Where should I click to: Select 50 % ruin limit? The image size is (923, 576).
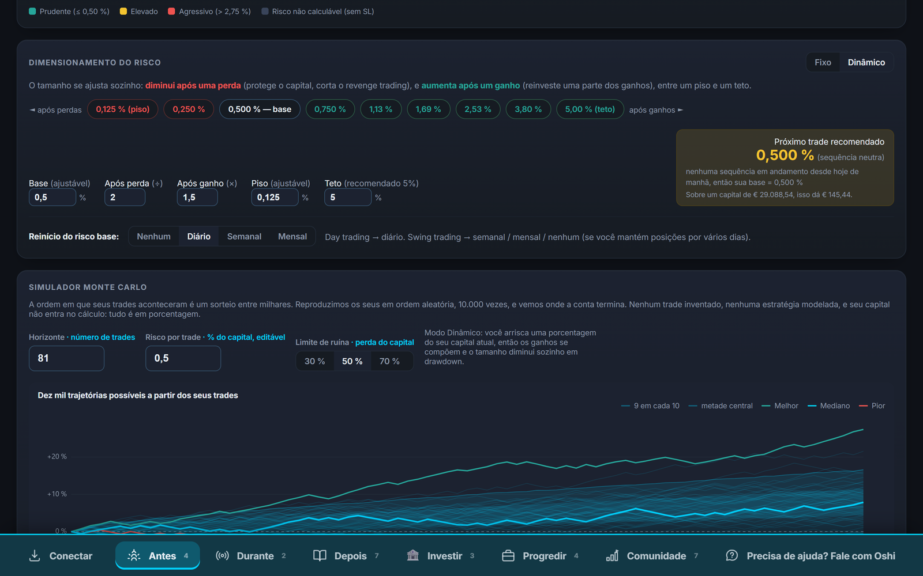coord(352,361)
